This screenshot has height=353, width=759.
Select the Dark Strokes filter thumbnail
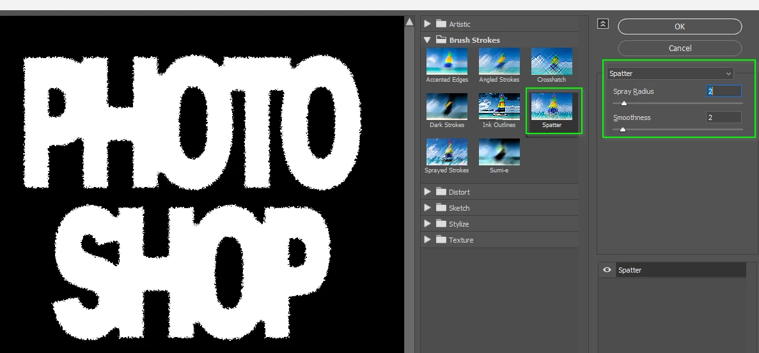click(x=447, y=107)
